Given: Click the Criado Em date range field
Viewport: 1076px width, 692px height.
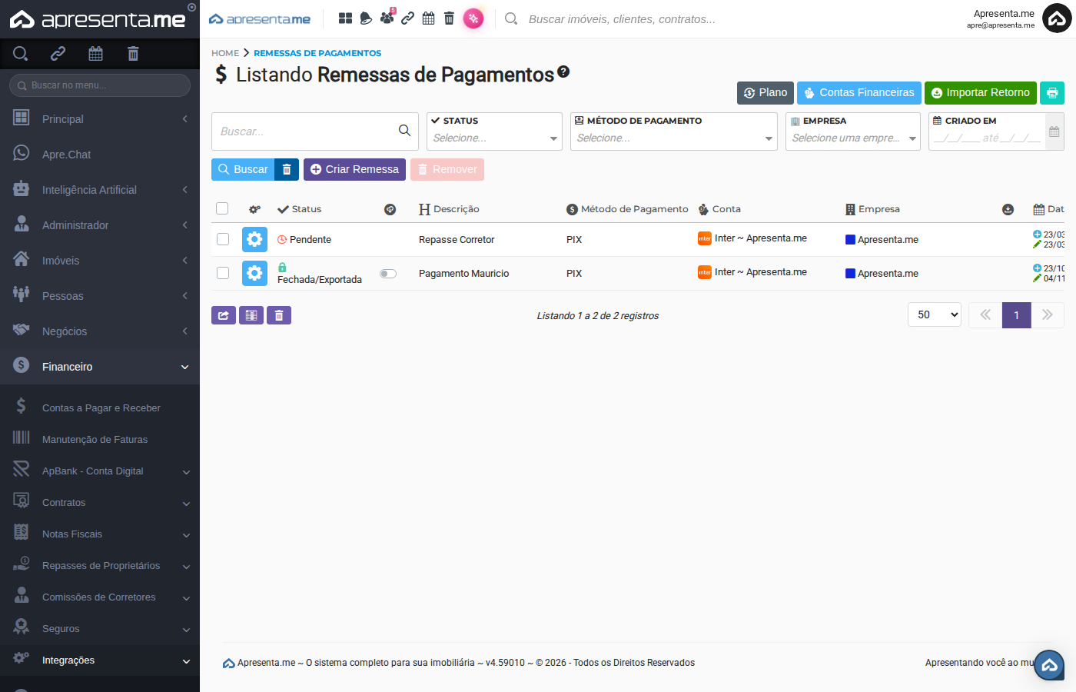Looking at the screenshot, I should (x=987, y=138).
